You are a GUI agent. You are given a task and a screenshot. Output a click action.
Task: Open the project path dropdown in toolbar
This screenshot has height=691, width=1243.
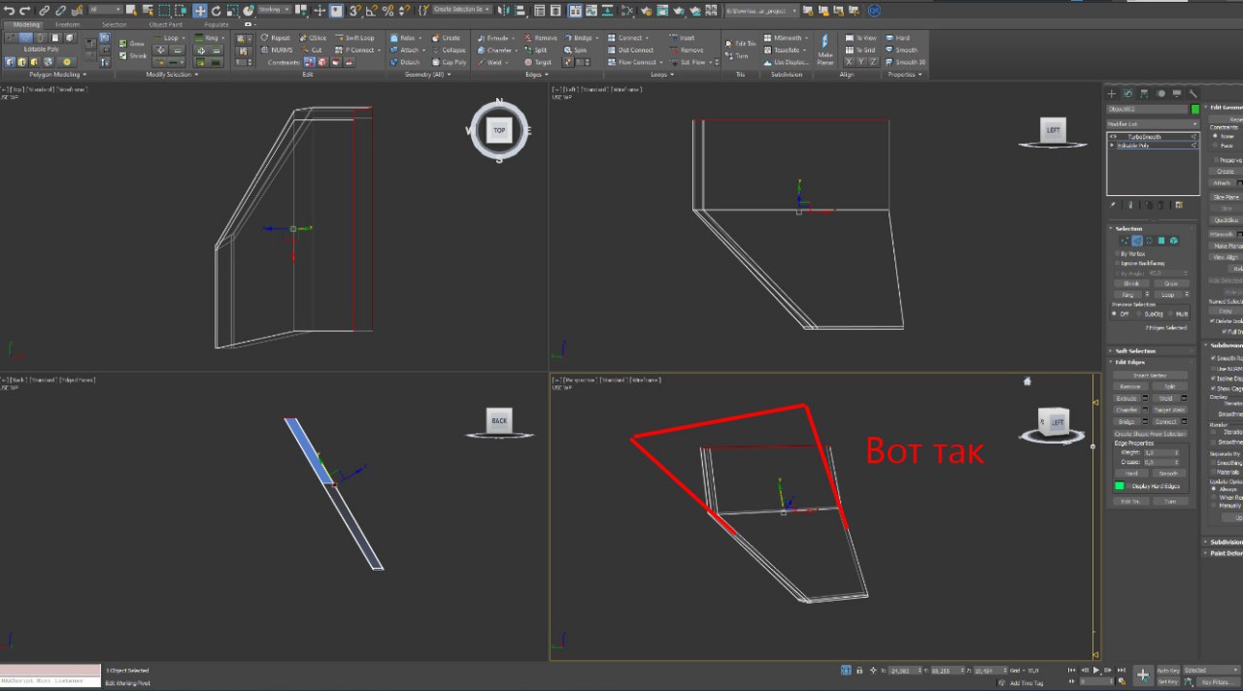(762, 11)
